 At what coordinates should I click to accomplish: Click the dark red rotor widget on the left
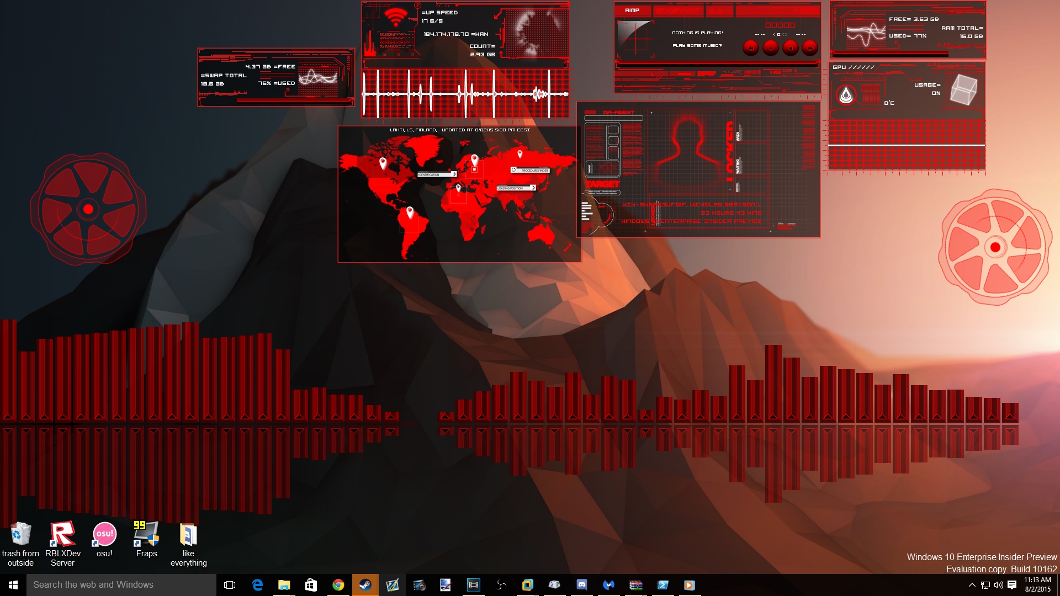pyautogui.click(x=88, y=209)
